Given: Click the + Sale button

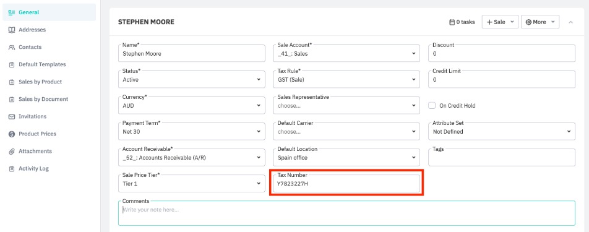Looking at the screenshot, I should 500,22.
